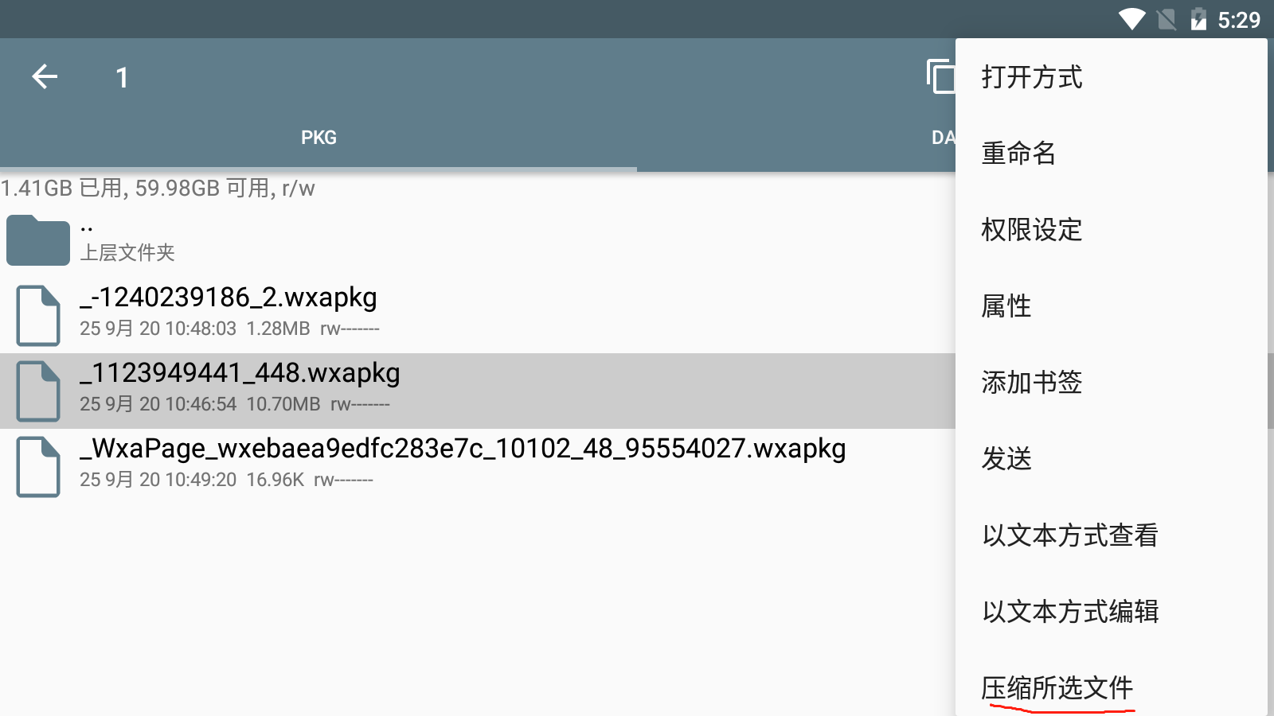Click the copy icon in toolbar
1274x716 pixels.
941,76
